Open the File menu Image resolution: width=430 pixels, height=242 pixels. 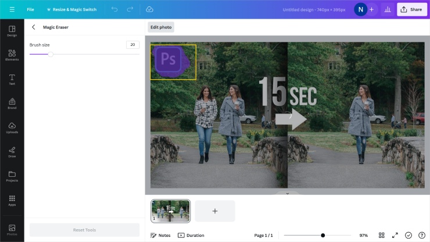pos(30,10)
